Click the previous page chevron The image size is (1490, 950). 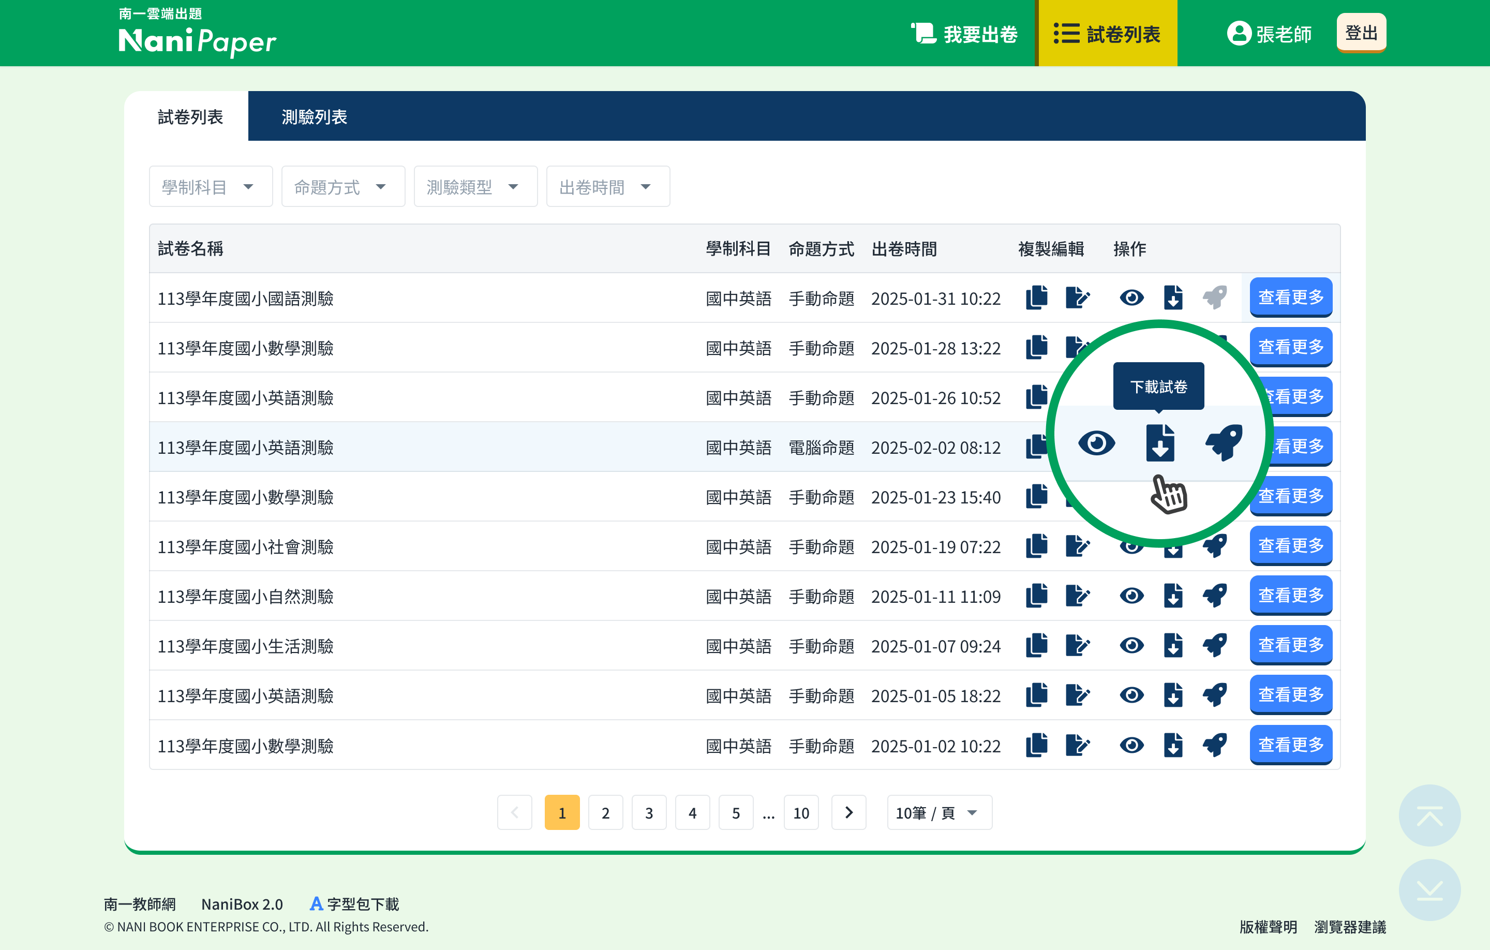point(514,812)
